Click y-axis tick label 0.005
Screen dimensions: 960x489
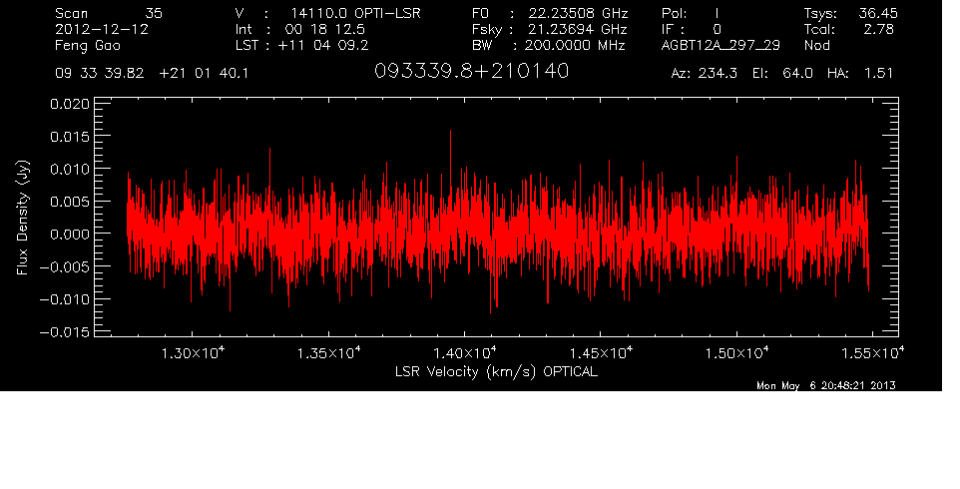[69, 202]
